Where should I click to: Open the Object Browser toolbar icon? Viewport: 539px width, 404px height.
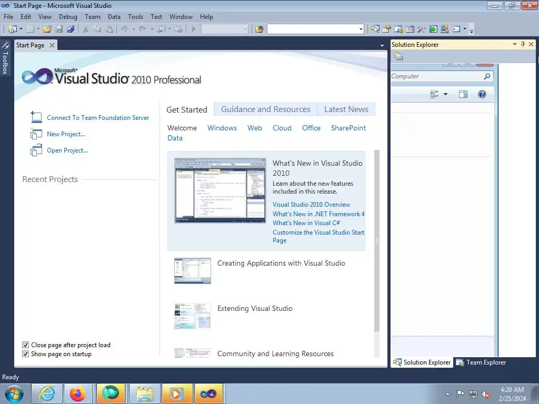click(x=410, y=29)
